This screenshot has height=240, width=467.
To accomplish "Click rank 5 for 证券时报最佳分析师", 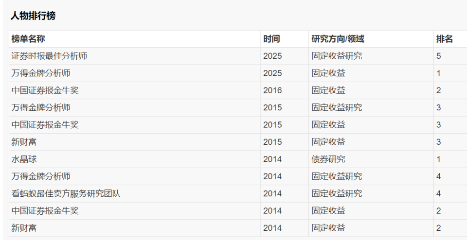I will (x=439, y=56).
